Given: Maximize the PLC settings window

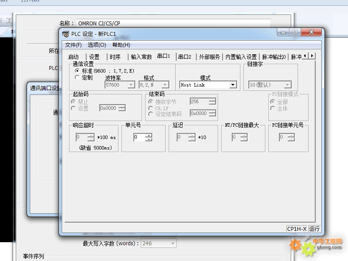Looking at the screenshot, I should pos(295,32).
